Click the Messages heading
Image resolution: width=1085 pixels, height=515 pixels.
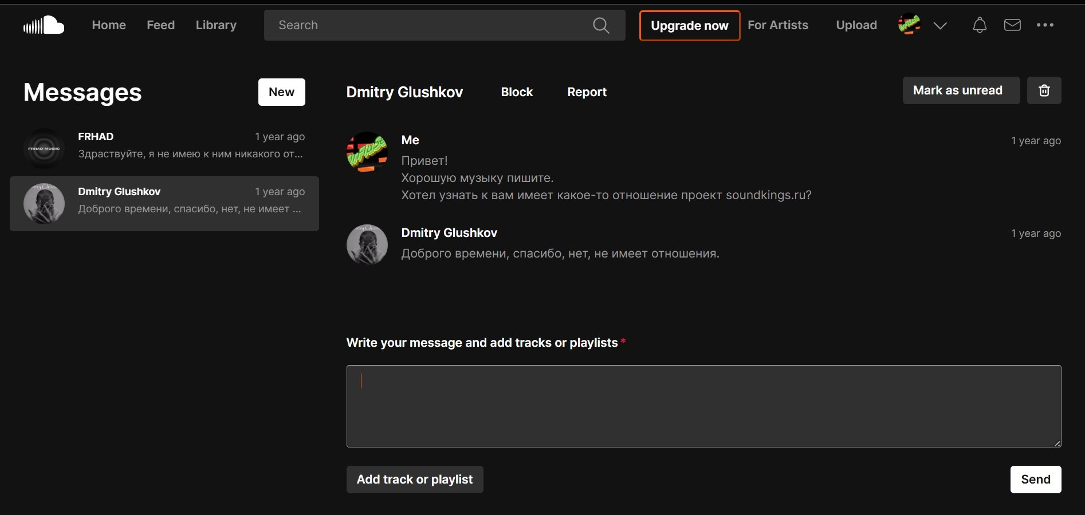point(82,92)
